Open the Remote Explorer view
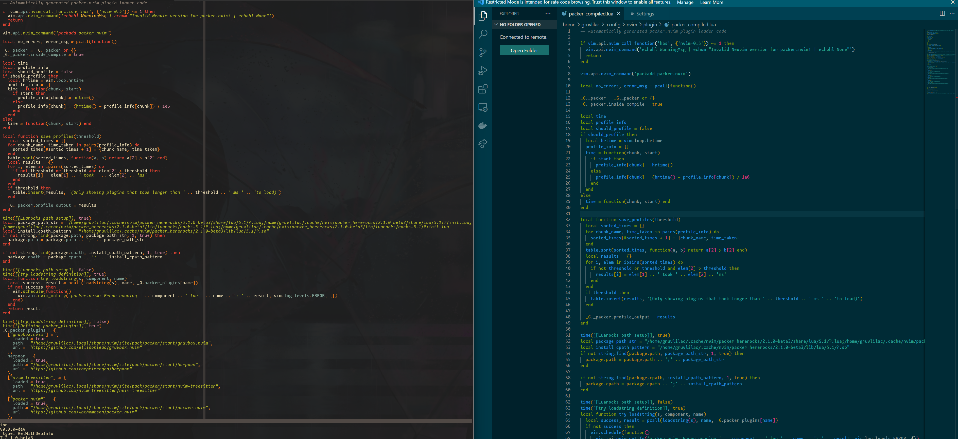This screenshot has height=439, width=958. click(x=483, y=108)
